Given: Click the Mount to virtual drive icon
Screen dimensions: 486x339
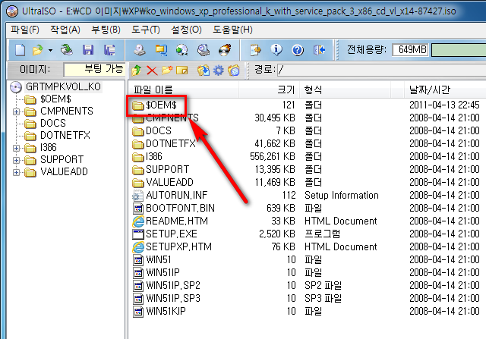Looking at the screenshot, I should point(204,50).
